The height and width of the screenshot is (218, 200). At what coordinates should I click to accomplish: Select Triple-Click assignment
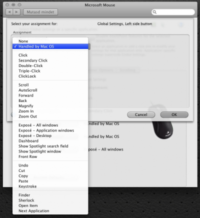point(50,71)
